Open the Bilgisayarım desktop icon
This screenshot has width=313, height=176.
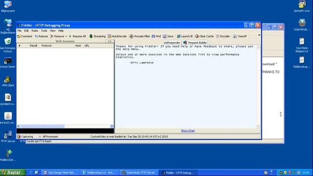[x=8, y=6]
